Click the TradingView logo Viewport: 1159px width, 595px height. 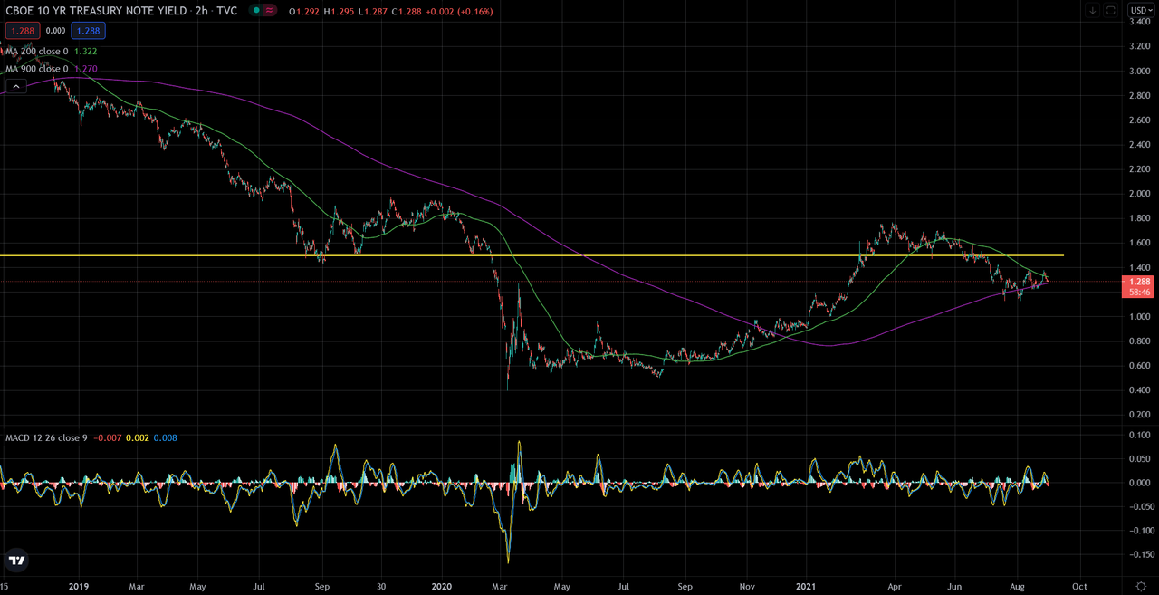click(x=16, y=561)
